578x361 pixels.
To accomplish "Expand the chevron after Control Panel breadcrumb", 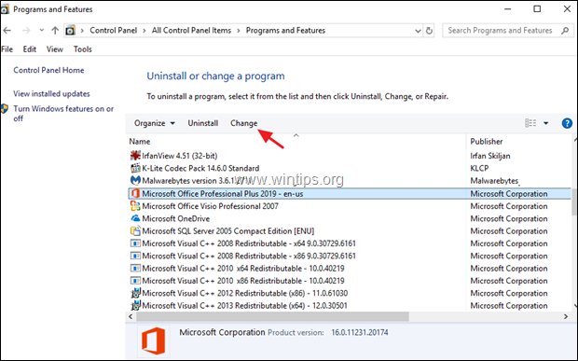I will (x=144, y=31).
